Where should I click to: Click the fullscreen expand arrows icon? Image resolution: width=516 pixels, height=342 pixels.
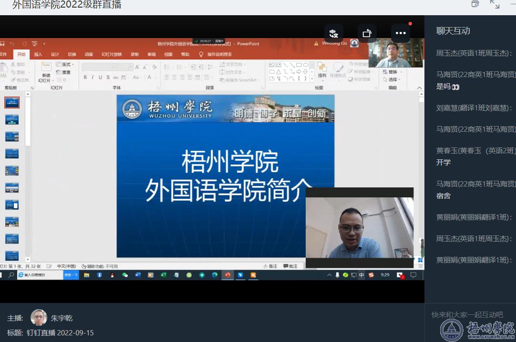[495, 4]
